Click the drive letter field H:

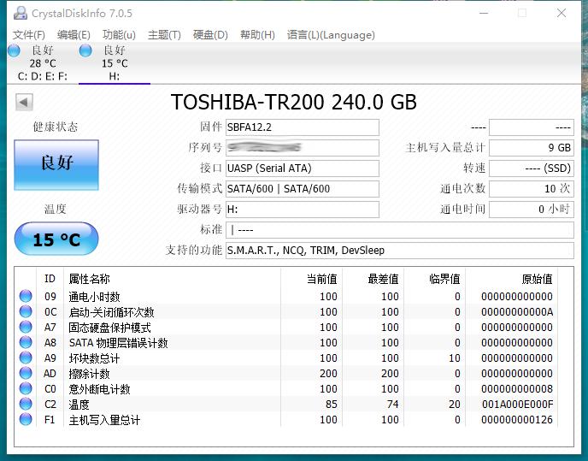(x=303, y=209)
